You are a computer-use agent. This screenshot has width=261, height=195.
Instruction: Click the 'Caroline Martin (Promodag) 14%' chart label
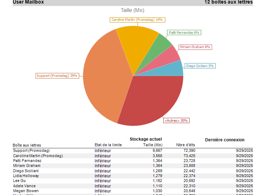(137, 20)
